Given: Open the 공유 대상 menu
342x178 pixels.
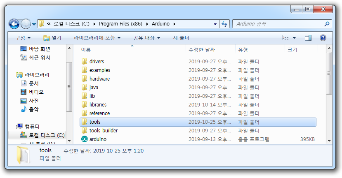Looking at the screenshot, I should tap(146, 38).
